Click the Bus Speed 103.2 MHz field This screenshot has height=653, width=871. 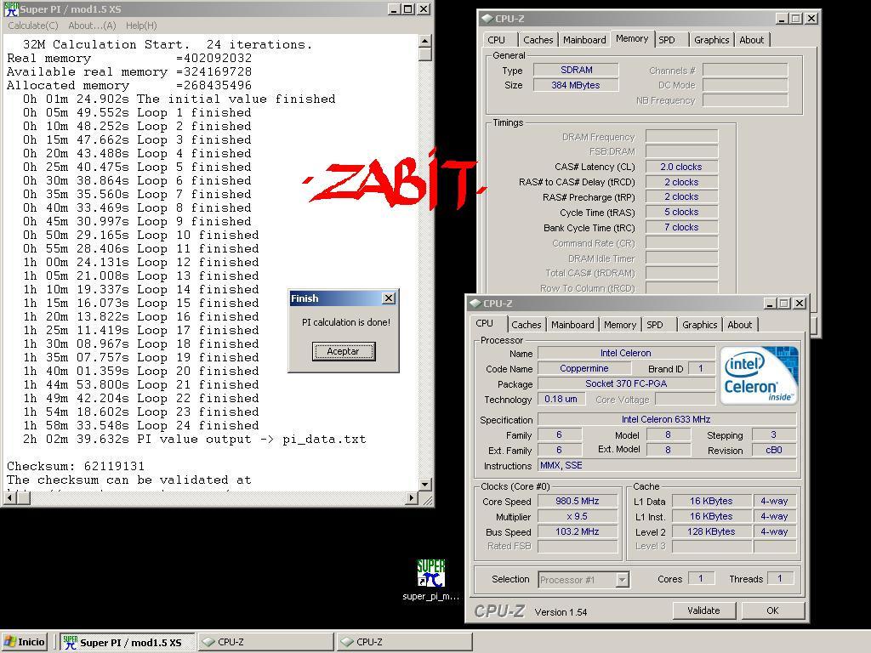[578, 531]
